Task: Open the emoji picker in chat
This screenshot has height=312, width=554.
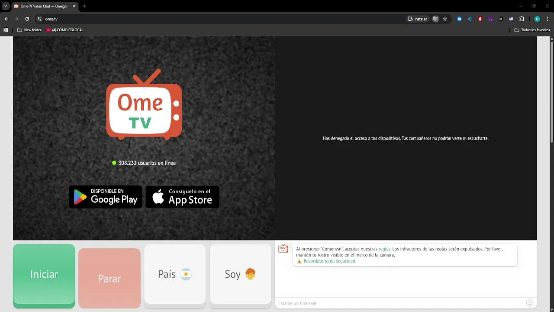Action: (x=530, y=303)
